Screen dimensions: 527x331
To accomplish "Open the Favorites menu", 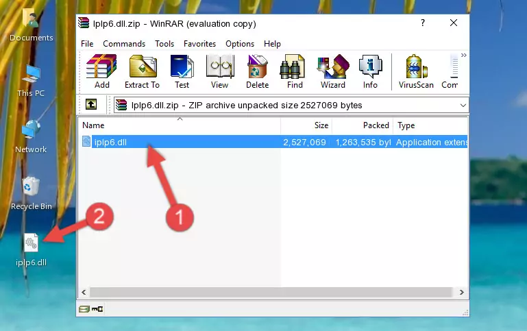I will [199, 44].
